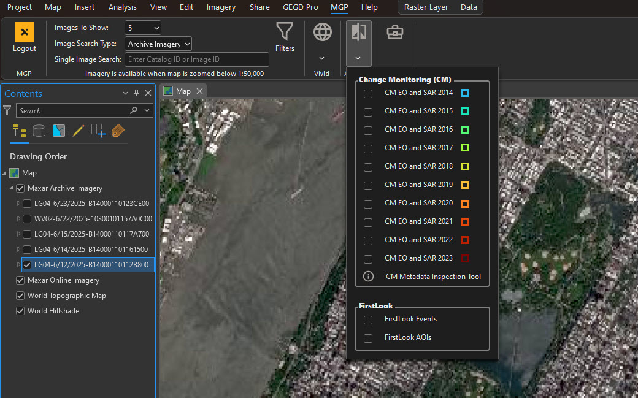This screenshot has height=398, width=638.
Task: Close the Map view tab
Action: click(200, 91)
